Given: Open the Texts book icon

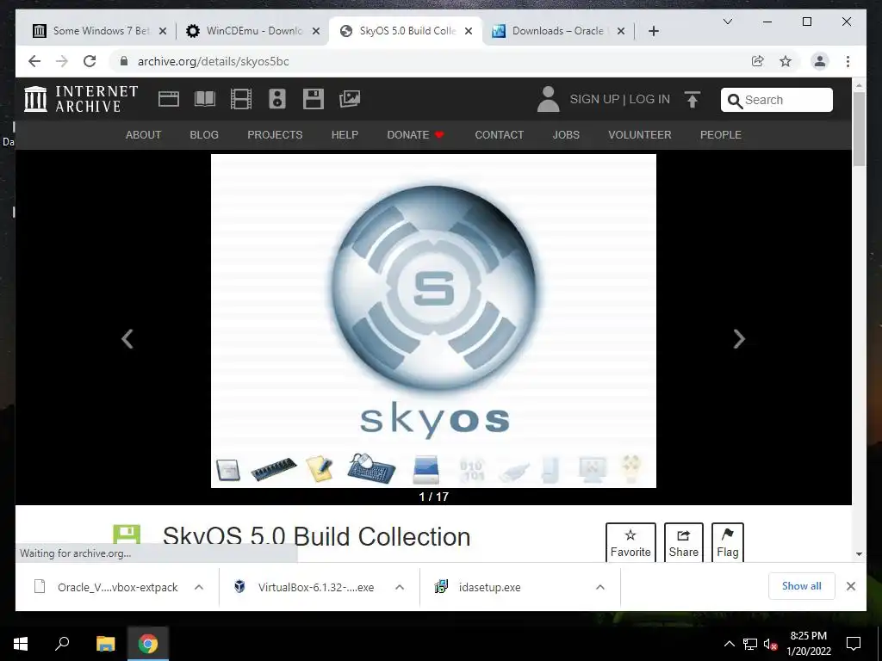Looking at the screenshot, I should [x=205, y=99].
